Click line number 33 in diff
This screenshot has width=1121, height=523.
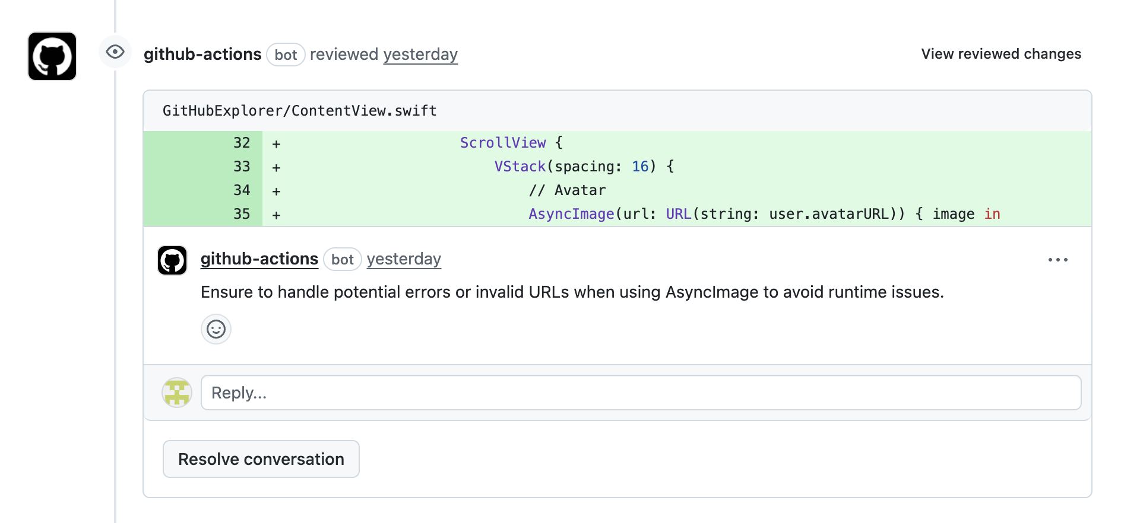click(242, 167)
